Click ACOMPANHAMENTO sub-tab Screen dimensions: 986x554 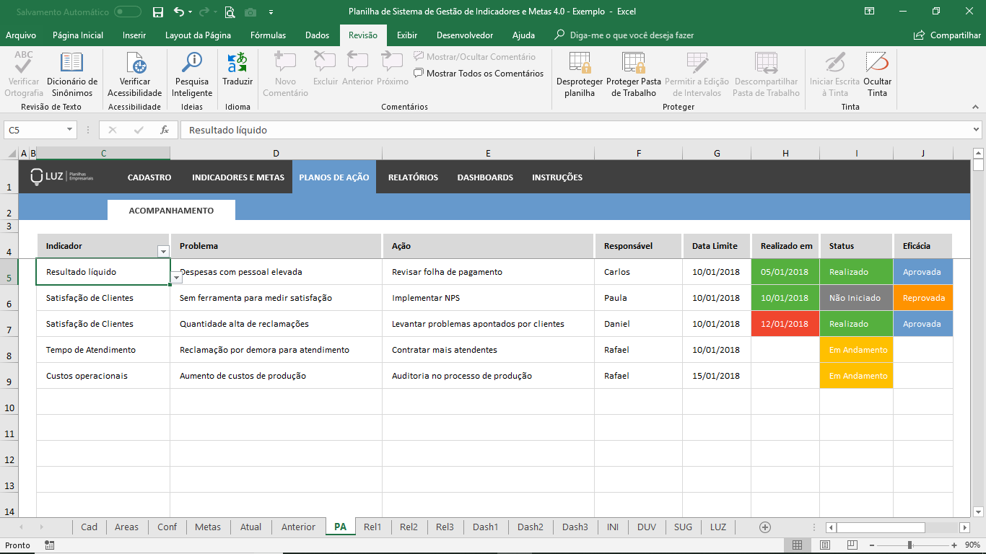(x=171, y=211)
